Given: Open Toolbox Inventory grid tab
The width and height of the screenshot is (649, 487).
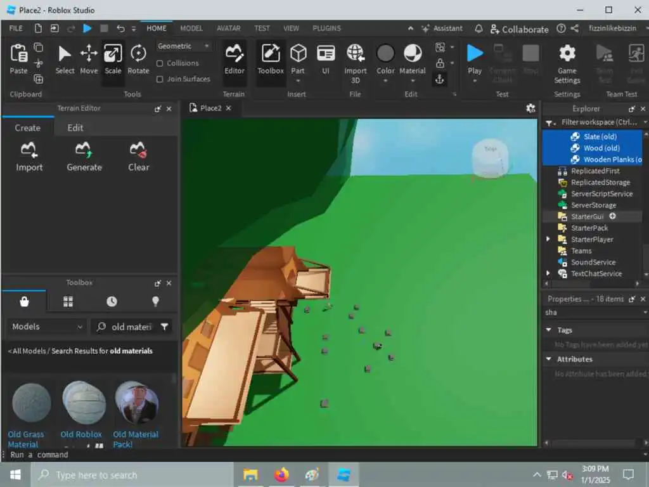Looking at the screenshot, I should coord(68,301).
